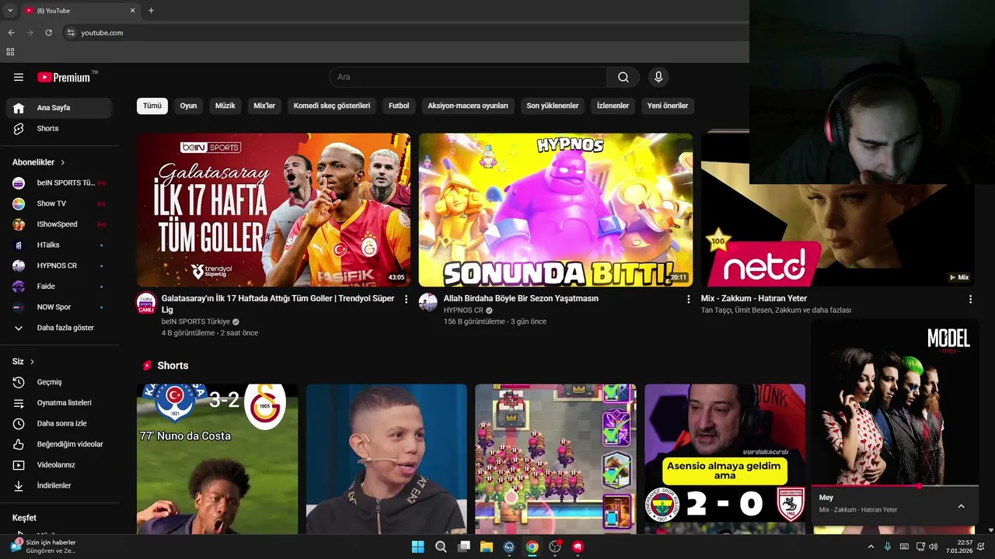Click the search magnifier button

pyautogui.click(x=623, y=77)
